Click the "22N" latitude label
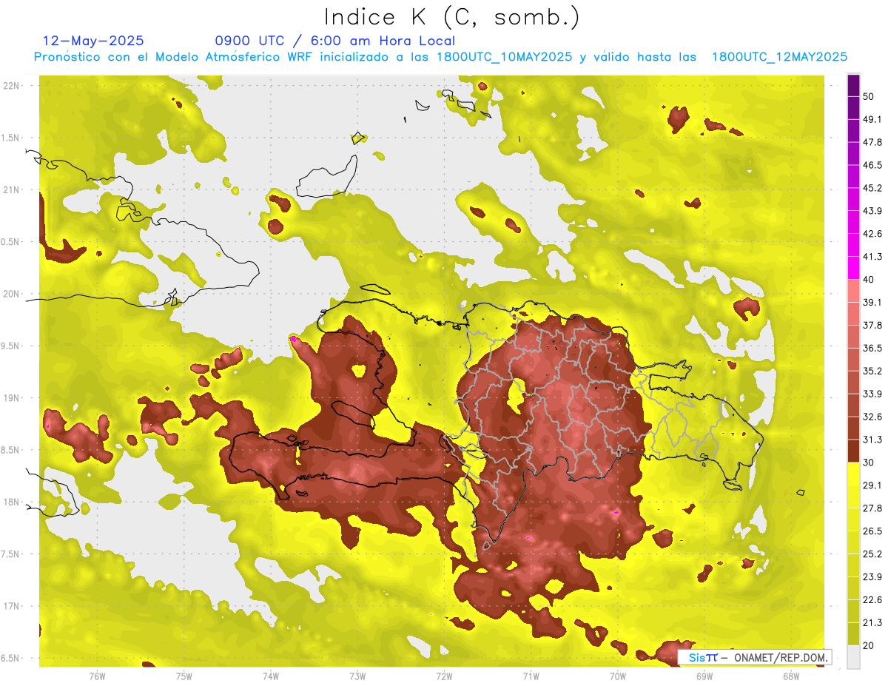Screen dimensions: 888x686 pyautogui.click(x=10, y=86)
